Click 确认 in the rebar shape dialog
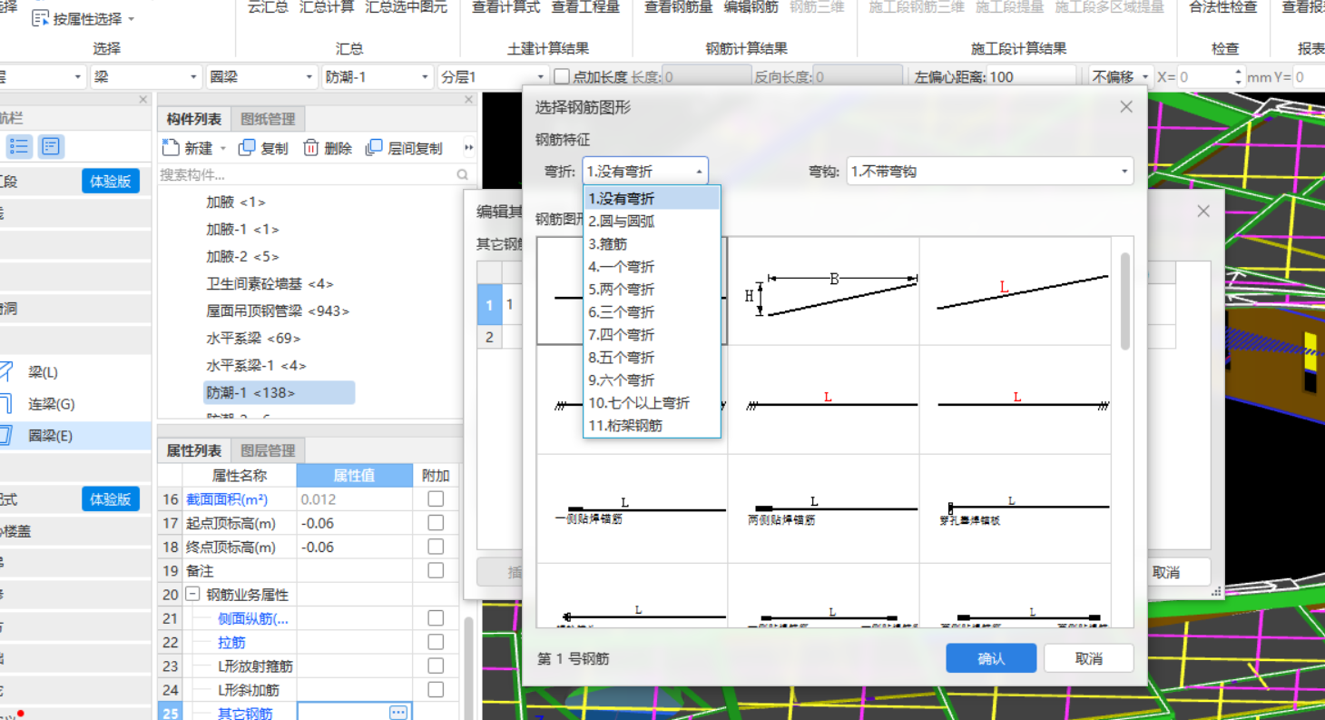1325x720 pixels. point(991,658)
